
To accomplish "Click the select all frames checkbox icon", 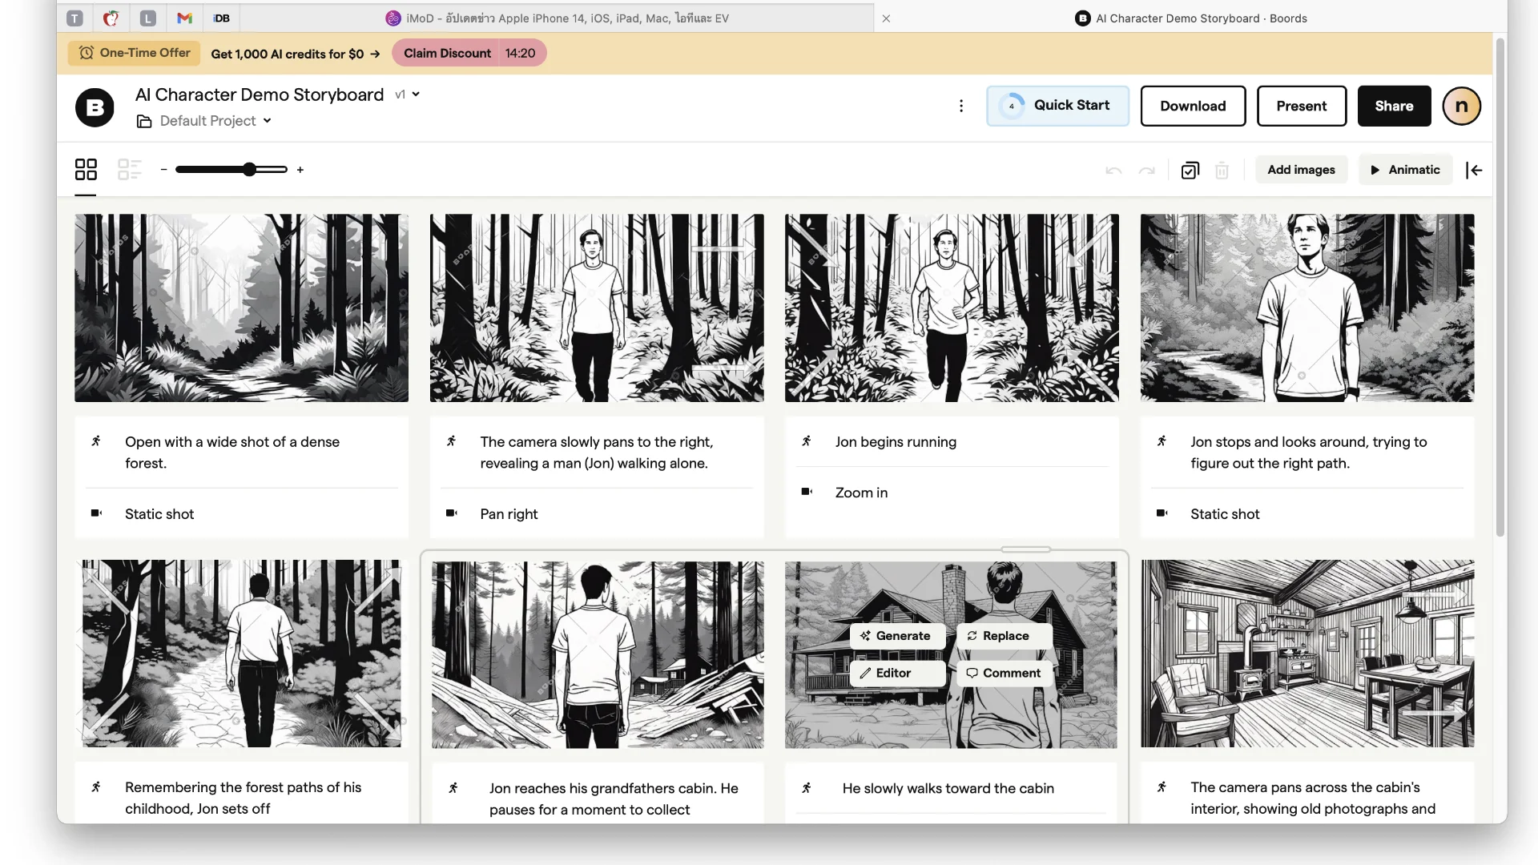I will coord(1190,170).
